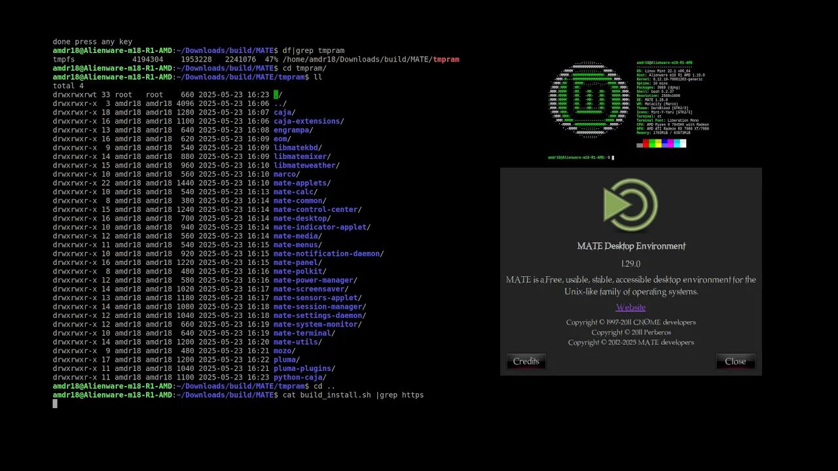Click the 'engrampa/' directory entry

[x=293, y=130]
